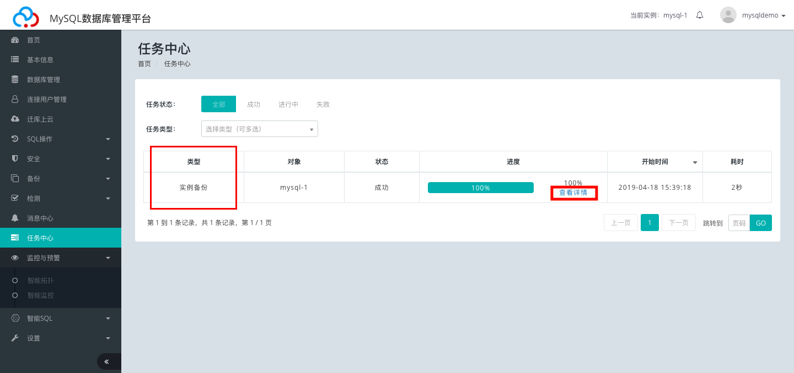Click the 首页 dashboard icon in sidebar
Image resolution: width=794 pixels, height=373 pixels.
click(15, 40)
